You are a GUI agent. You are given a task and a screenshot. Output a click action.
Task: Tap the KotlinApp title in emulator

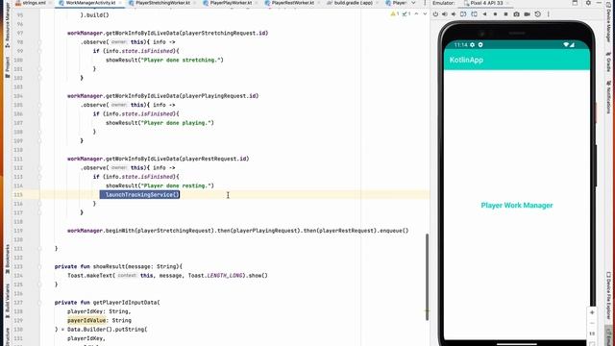pos(466,60)
